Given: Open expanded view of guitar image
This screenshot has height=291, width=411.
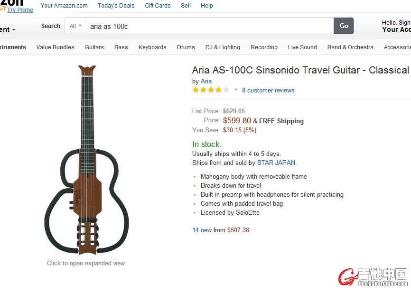Looking at the screenshot, I should pyautogui.click(x=87, y=160).
